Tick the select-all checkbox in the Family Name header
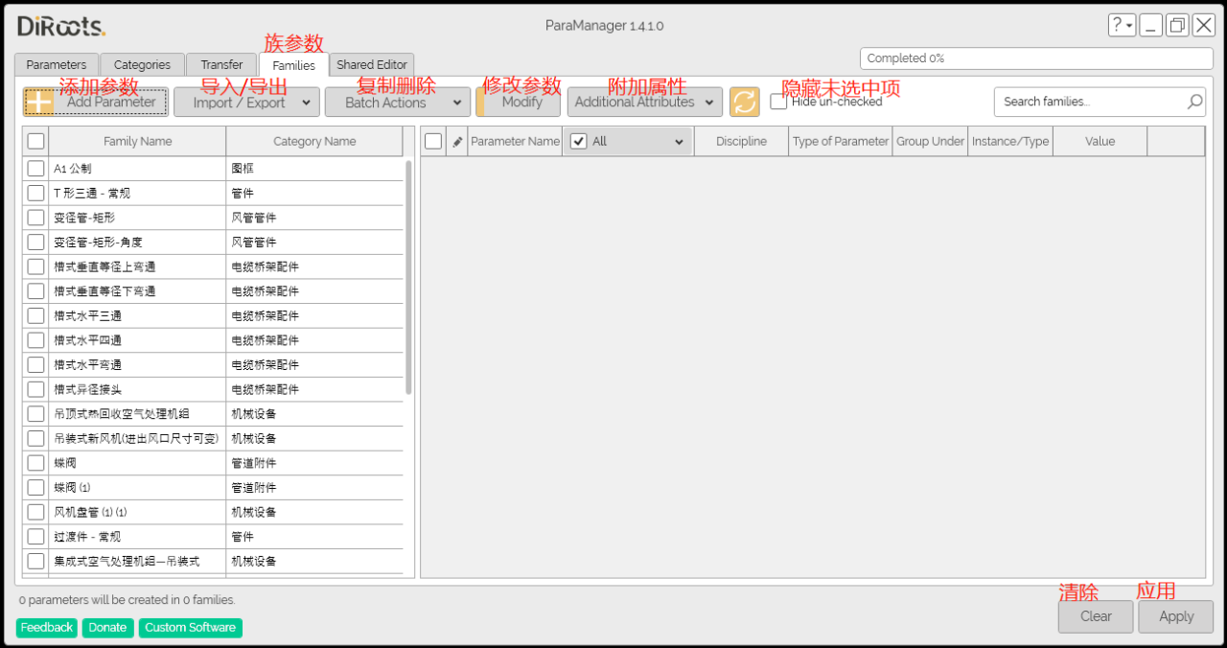The width and height of the screenshot is (1227, 648). click(35, 141)
